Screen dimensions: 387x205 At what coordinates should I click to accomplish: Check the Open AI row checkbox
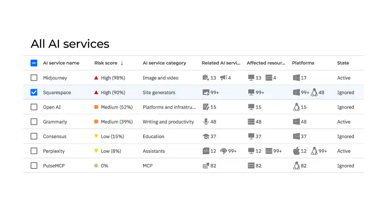[34, 107]
